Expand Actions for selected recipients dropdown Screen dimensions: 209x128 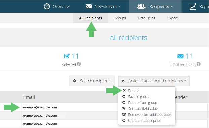pyautogui.click(x=154, y=81)
